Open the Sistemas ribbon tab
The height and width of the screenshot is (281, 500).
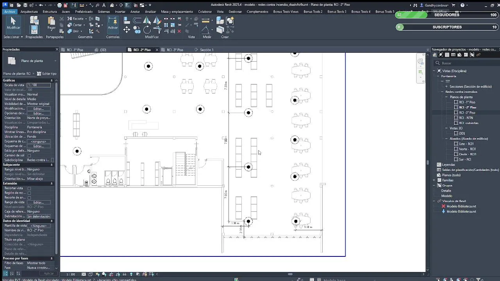pyautogui.click(x=104, y=12)
